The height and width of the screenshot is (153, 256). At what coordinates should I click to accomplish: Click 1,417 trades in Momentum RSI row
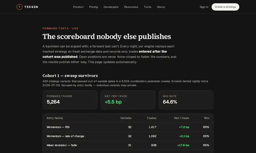(153, 127)
